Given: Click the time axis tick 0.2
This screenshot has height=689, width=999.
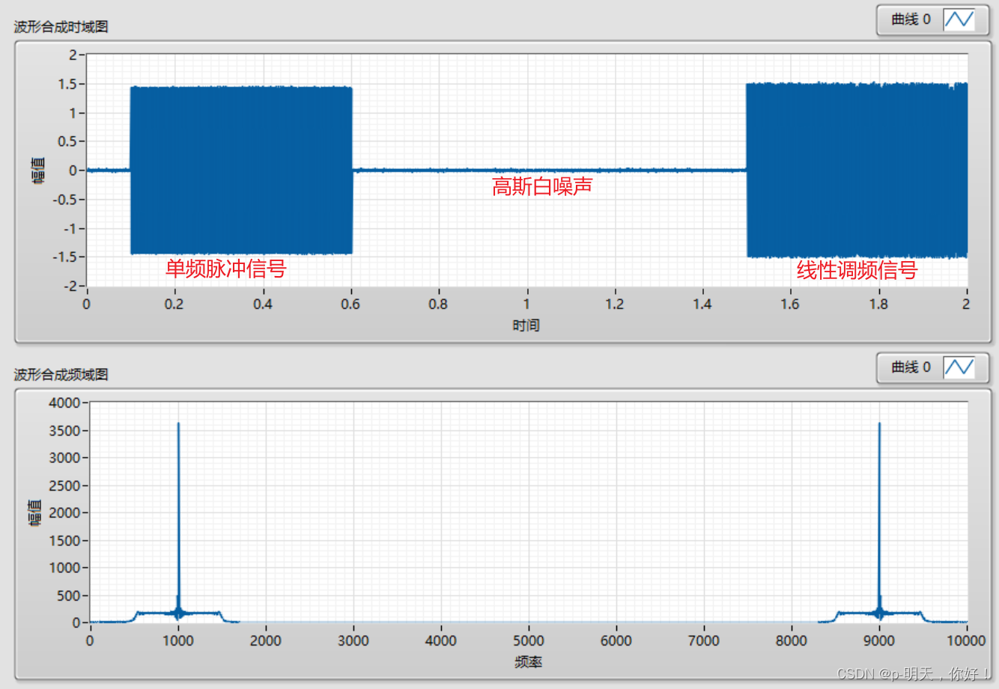Looking at the screenshot, I should pyautogui.click(x=174, y=304).
